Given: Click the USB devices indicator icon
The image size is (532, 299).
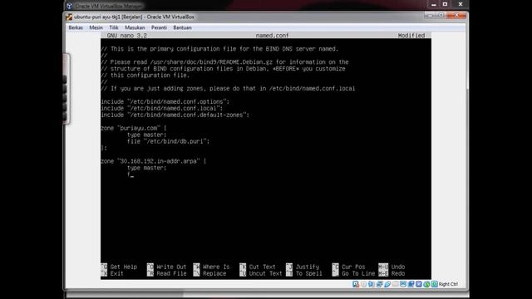Looking at the screenshot, I should 387,284.
